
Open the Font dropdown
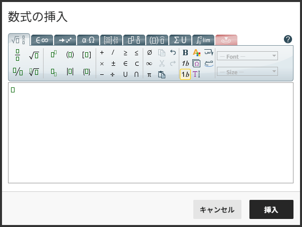click(247, 56)
